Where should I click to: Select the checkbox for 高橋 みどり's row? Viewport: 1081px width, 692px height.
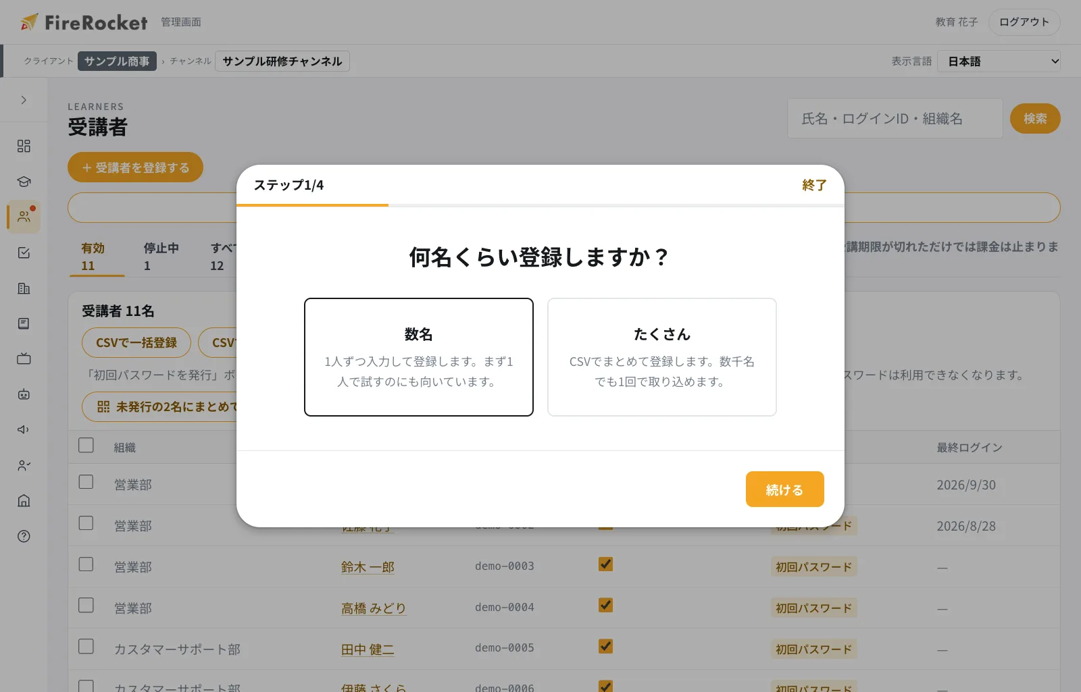coord(86,605)
